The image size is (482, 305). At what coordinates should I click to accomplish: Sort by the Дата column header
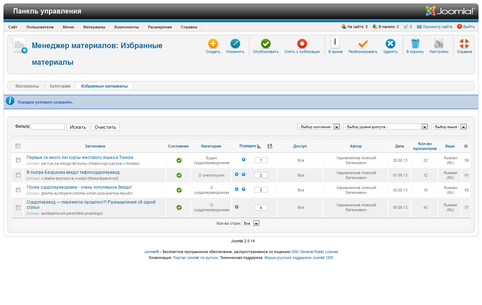pyautogui.click(x=400, y=146)
